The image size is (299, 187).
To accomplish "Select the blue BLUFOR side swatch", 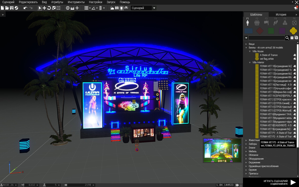I will coord(249,31).
